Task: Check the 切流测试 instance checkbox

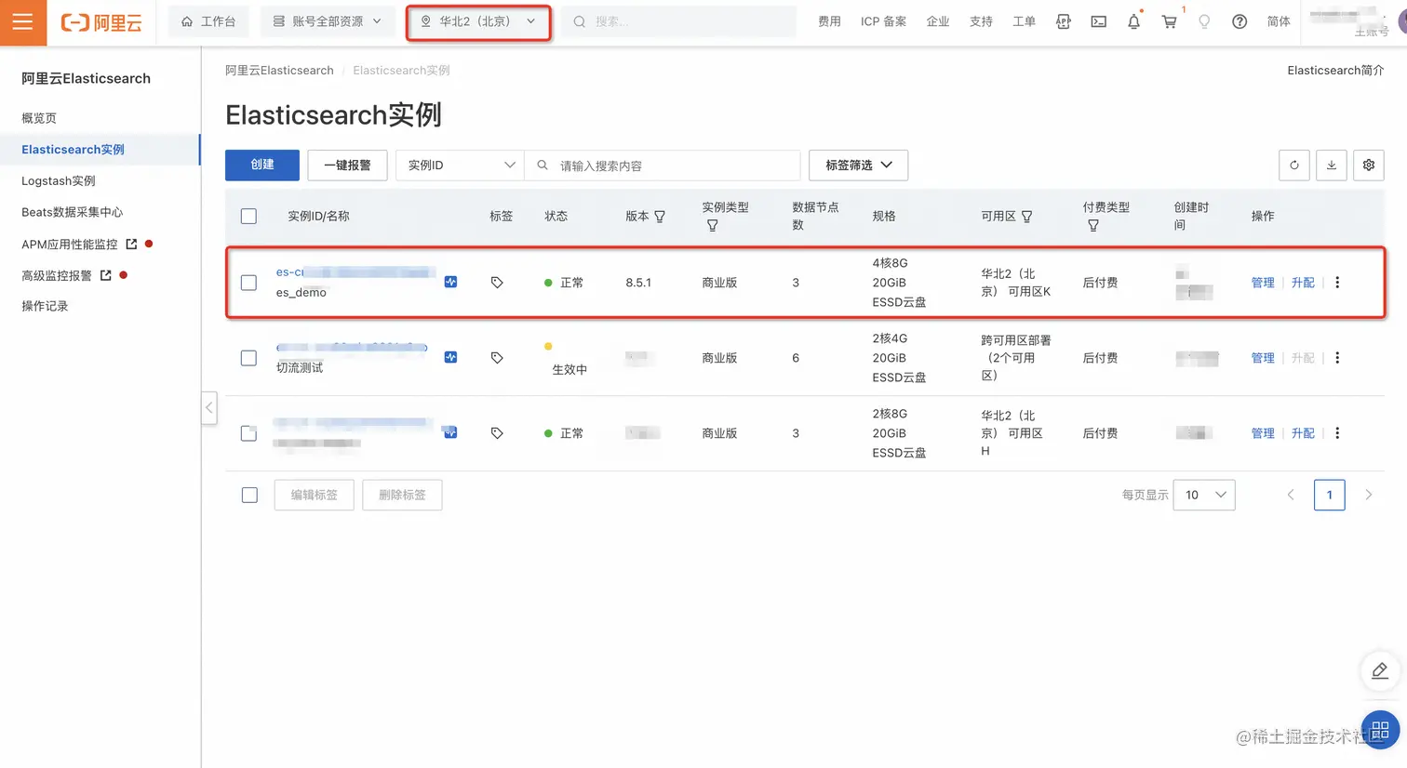Action: 248,358
